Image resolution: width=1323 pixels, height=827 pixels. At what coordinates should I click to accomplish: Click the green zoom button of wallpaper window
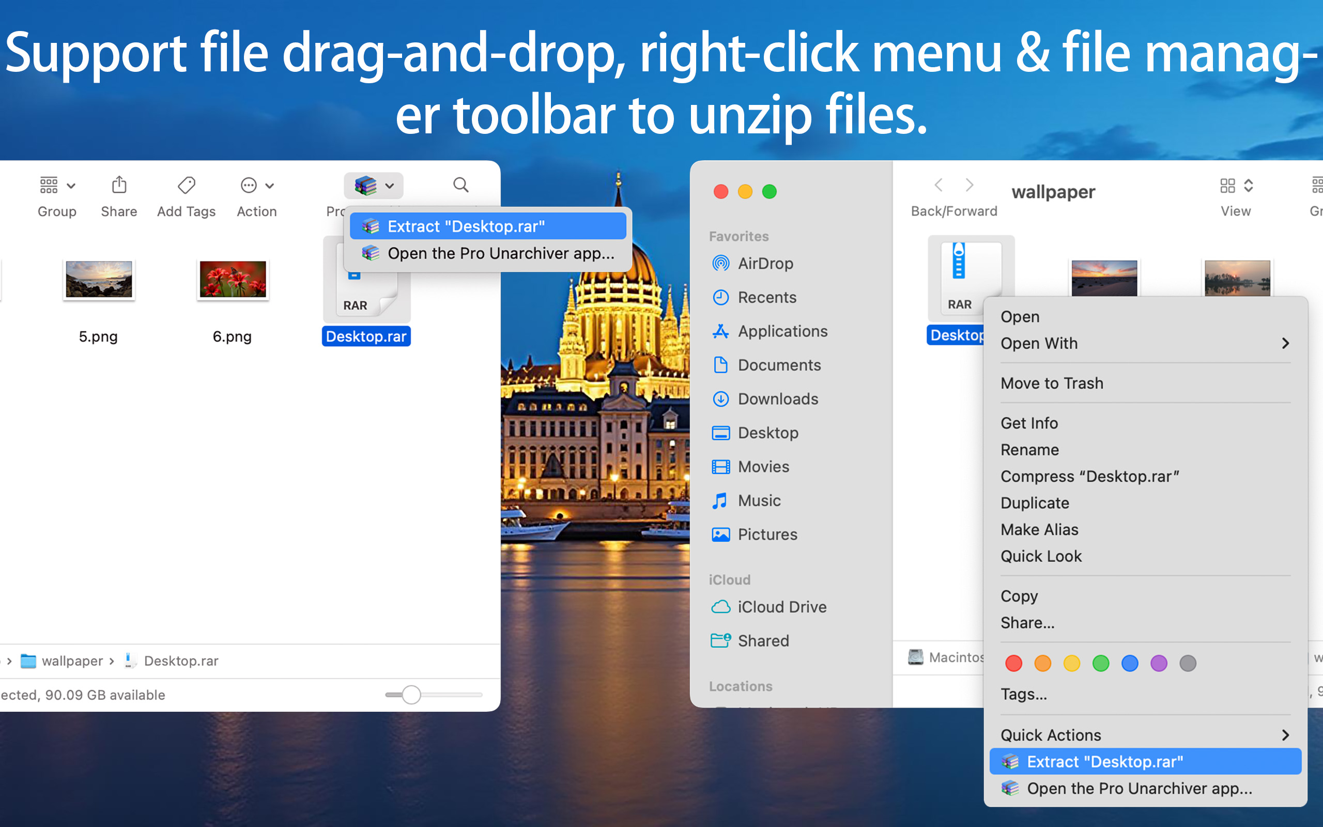pyautogui.click(x=769, y=191)
